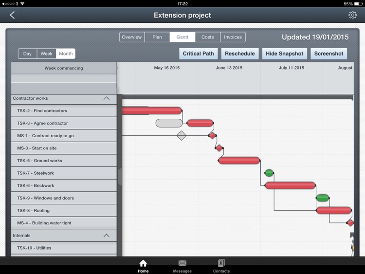
Task: Set timescale to Week
Action: click(x=47, y=54)
